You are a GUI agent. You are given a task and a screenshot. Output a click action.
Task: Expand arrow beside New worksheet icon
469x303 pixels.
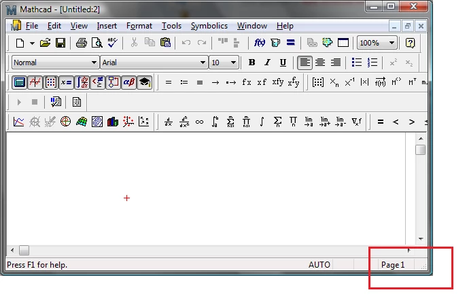32,43
